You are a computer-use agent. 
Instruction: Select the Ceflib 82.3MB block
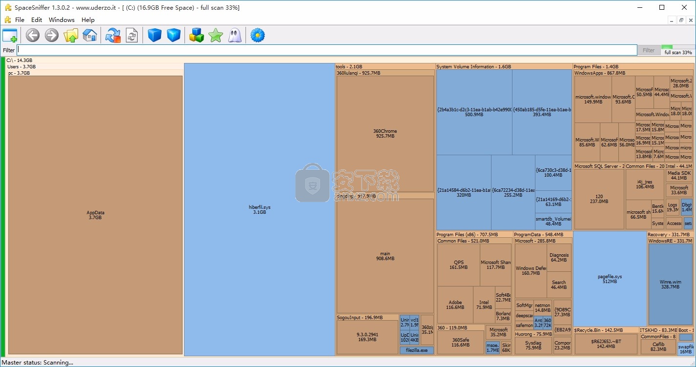click(658, 347)
